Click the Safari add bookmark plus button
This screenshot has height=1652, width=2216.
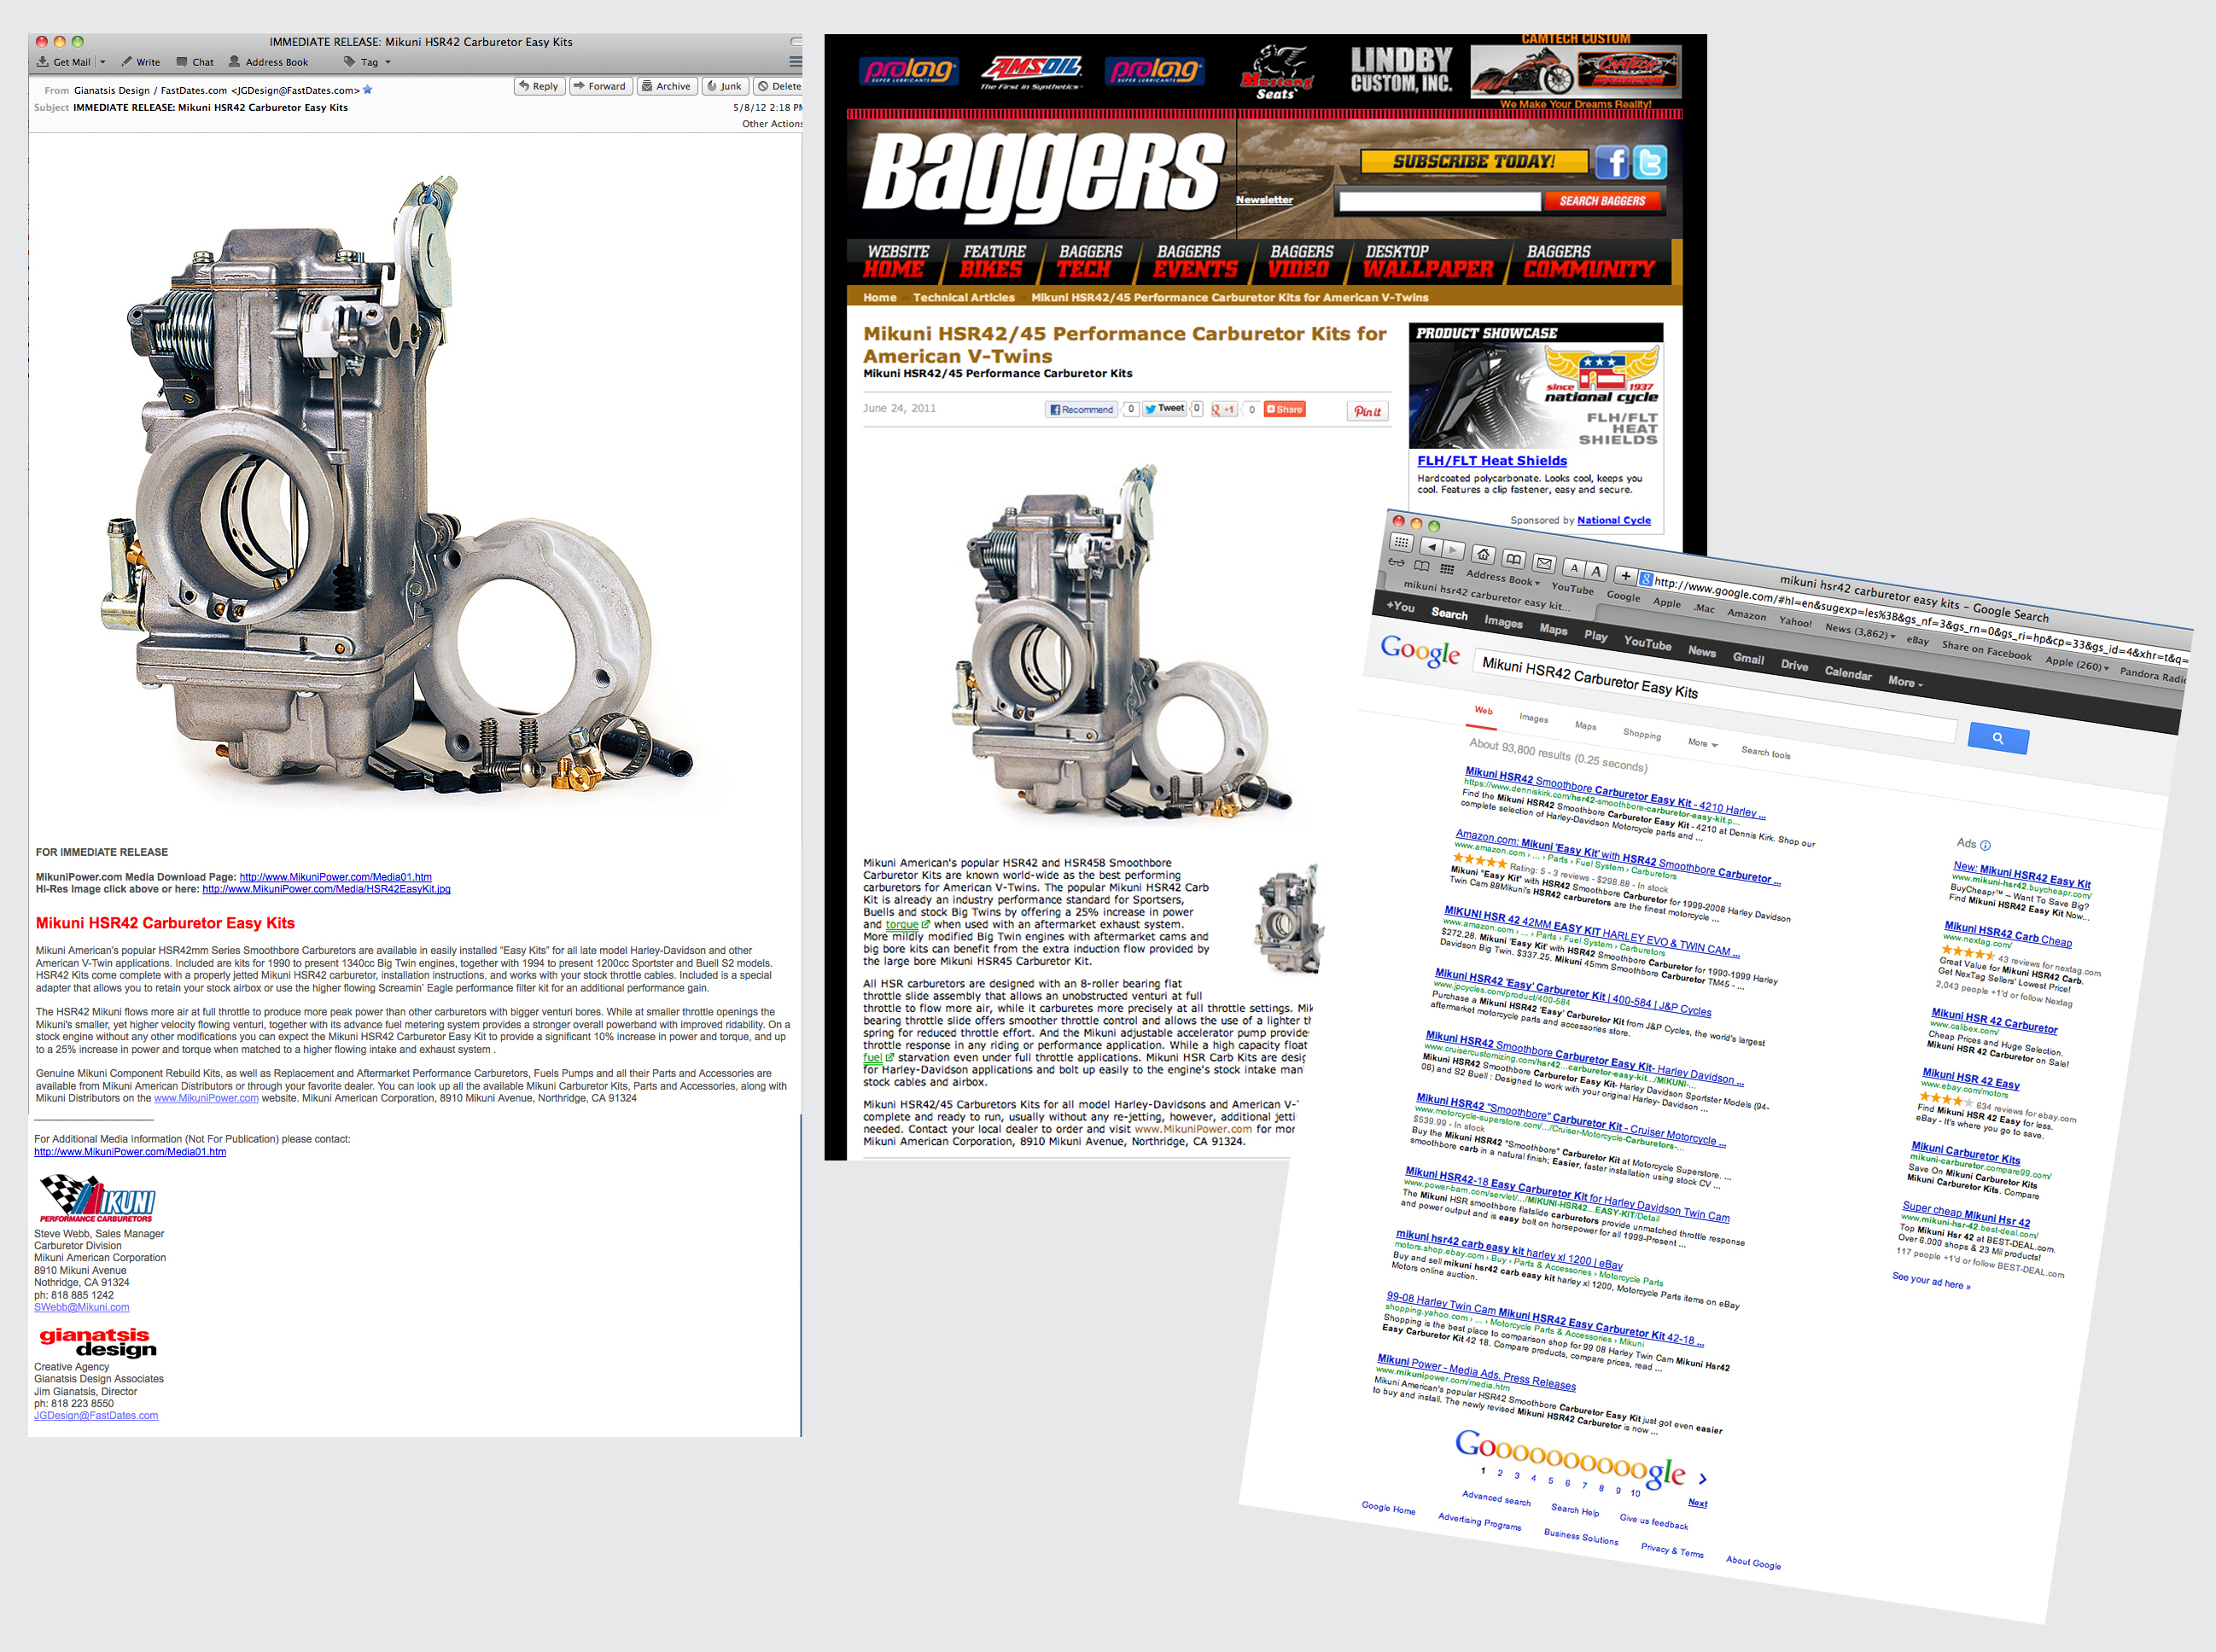click(1626, 576)
